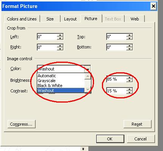Click inside the Brightness percent field
The width and height of the screenshot is (163, 151).
(116, 79)
